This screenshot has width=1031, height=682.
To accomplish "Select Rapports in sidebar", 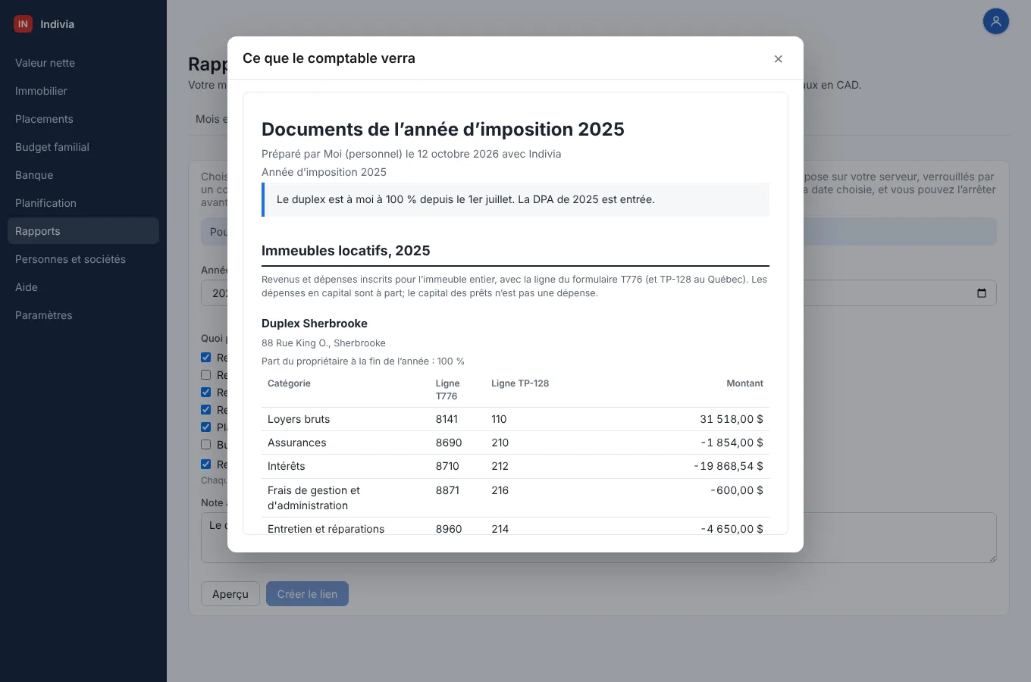I will 83,231.
